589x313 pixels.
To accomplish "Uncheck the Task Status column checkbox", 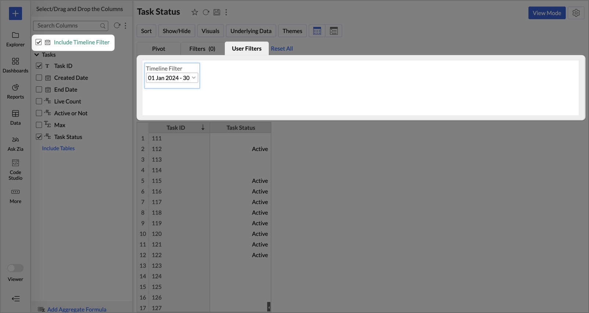I will [x=39, y=137].
